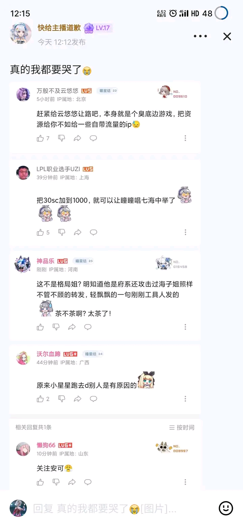Share the comment by 神品乐
This screenshot has height=526, width=243.
[72, 327]
